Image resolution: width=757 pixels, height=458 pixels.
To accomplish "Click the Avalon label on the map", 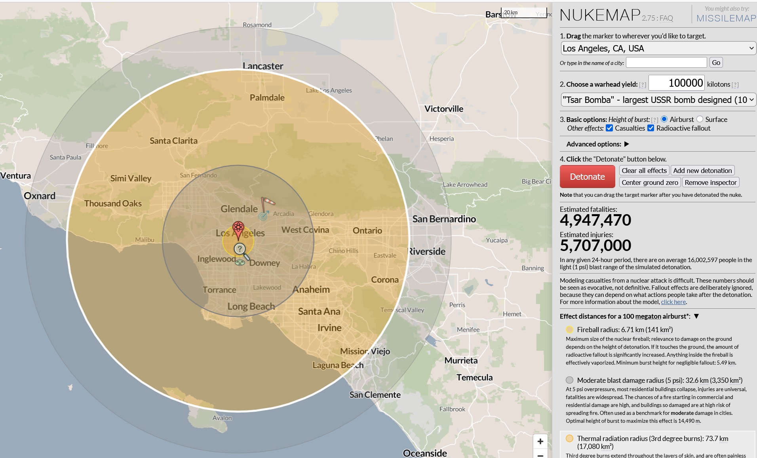I will [222, 418].
